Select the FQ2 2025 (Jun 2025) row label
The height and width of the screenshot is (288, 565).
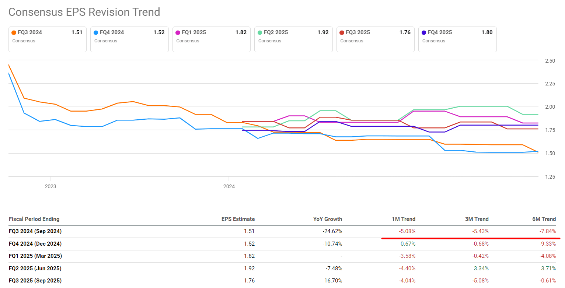[35, 268]
